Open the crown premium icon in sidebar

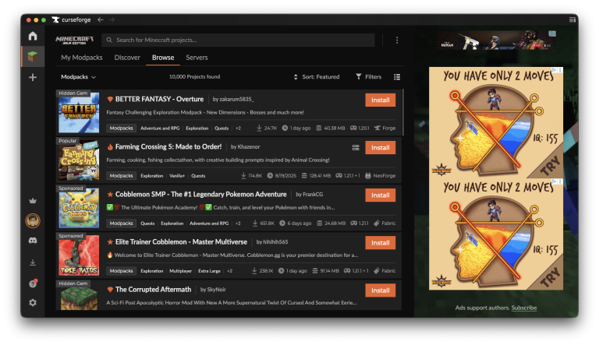point(33,201)
